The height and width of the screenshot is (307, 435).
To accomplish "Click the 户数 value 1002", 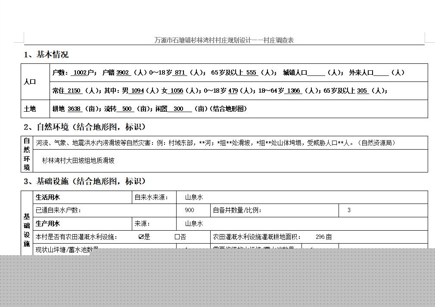I will [80, 73].
